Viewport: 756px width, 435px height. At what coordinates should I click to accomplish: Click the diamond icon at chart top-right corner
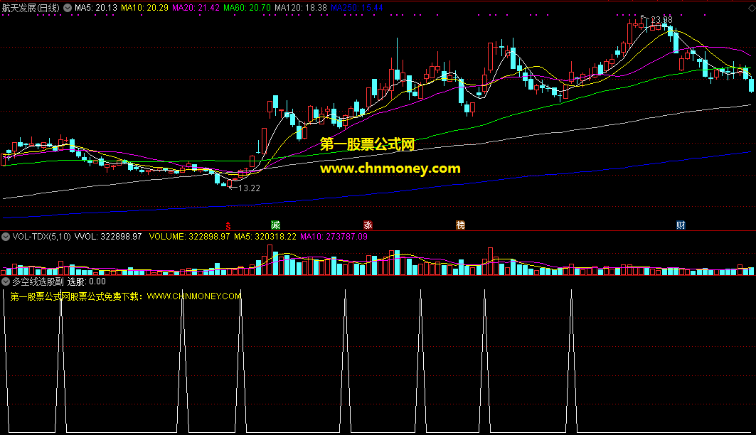[751, 9]
